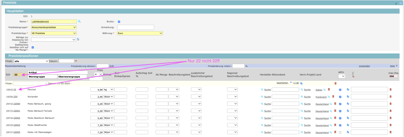Click the copy icon in the Koriander row
Screen dimensions: 404x137
coord(348,97)
